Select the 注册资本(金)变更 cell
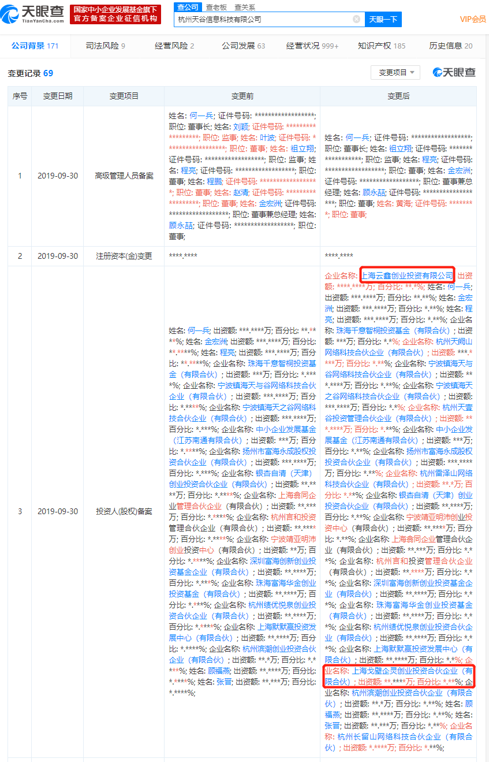The image size is (489, 762). (x=124, y=256)
